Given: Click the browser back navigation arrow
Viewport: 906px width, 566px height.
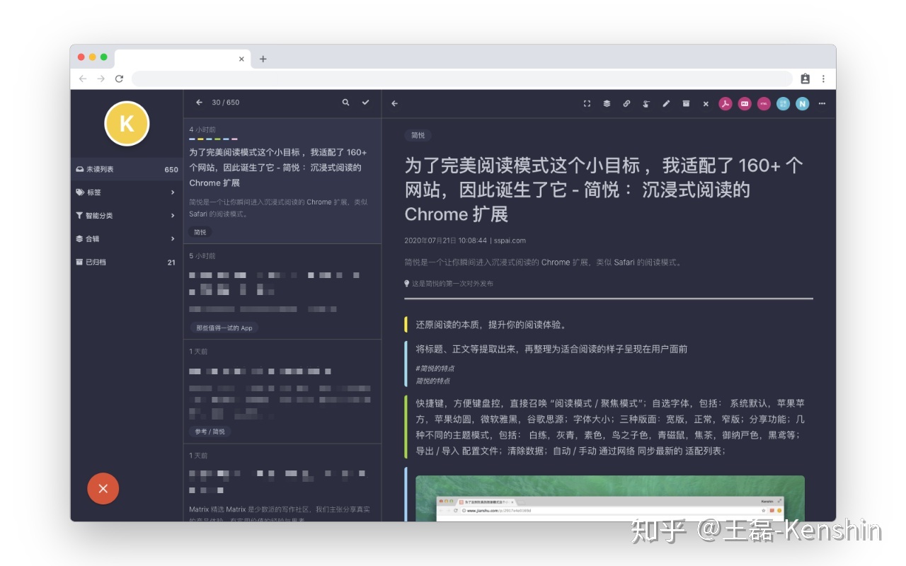Looking at the screenshot, I should pyautogui.click(x=83, y=79).
